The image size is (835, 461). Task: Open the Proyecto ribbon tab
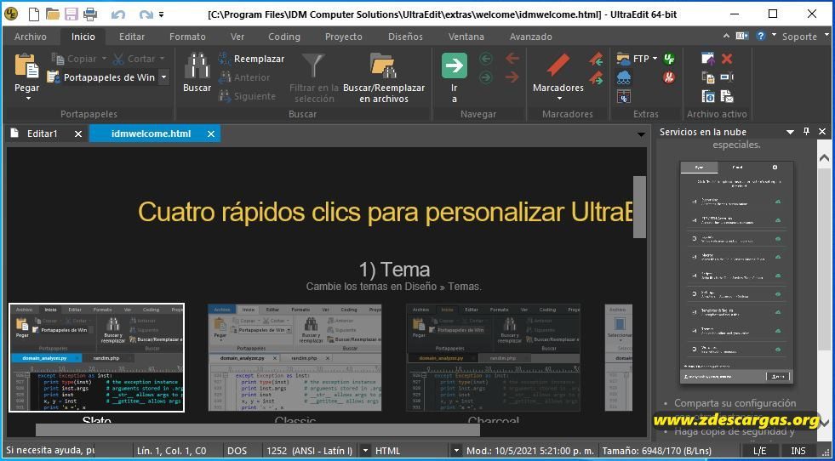coord(344,37)
